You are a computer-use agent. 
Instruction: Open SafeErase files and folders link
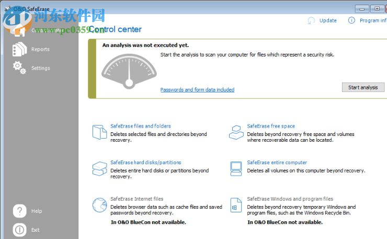(x=141, y=126)
